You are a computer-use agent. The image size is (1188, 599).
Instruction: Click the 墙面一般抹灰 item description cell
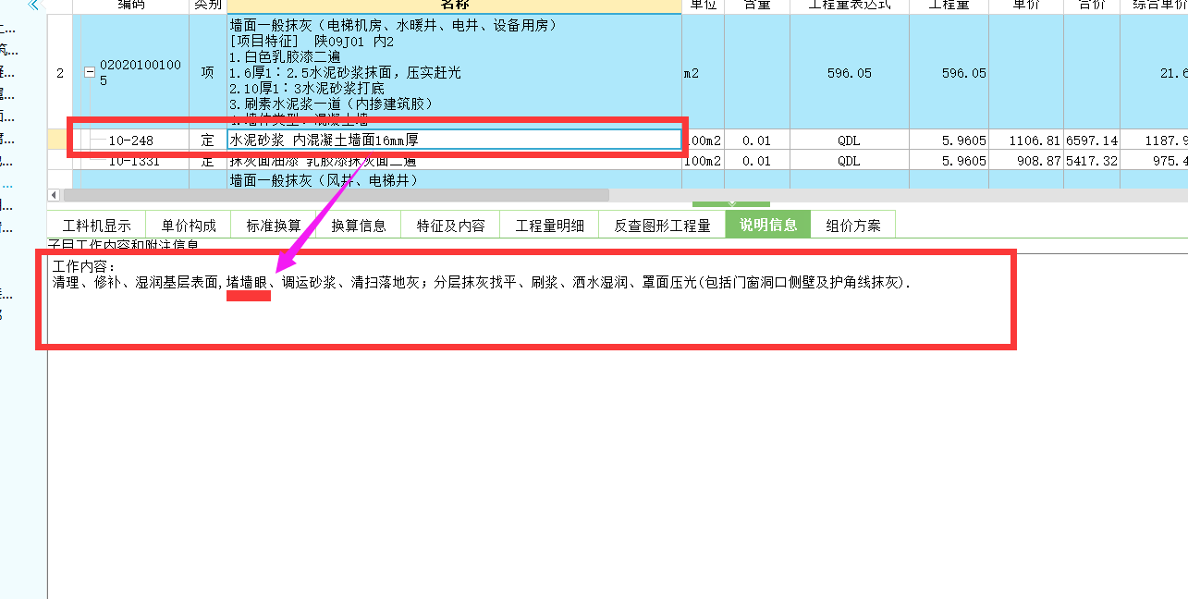[454, 73]
